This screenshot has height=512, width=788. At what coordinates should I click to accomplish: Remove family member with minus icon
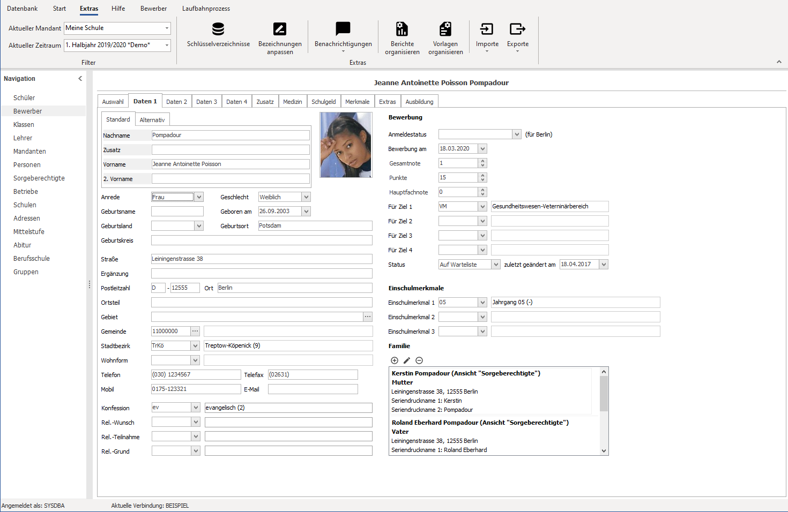tap(419, 360)
